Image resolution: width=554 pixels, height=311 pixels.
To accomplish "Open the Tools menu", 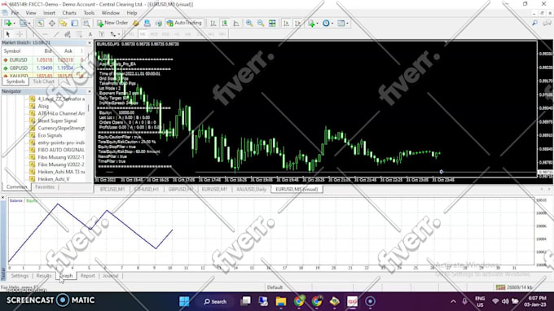I will click(x=89, y=13).
